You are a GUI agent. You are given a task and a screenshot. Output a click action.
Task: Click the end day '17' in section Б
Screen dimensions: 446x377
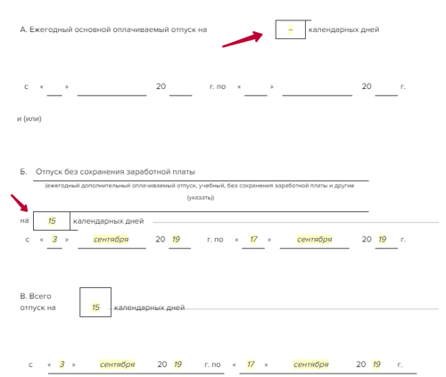click(x=253, y=240)
